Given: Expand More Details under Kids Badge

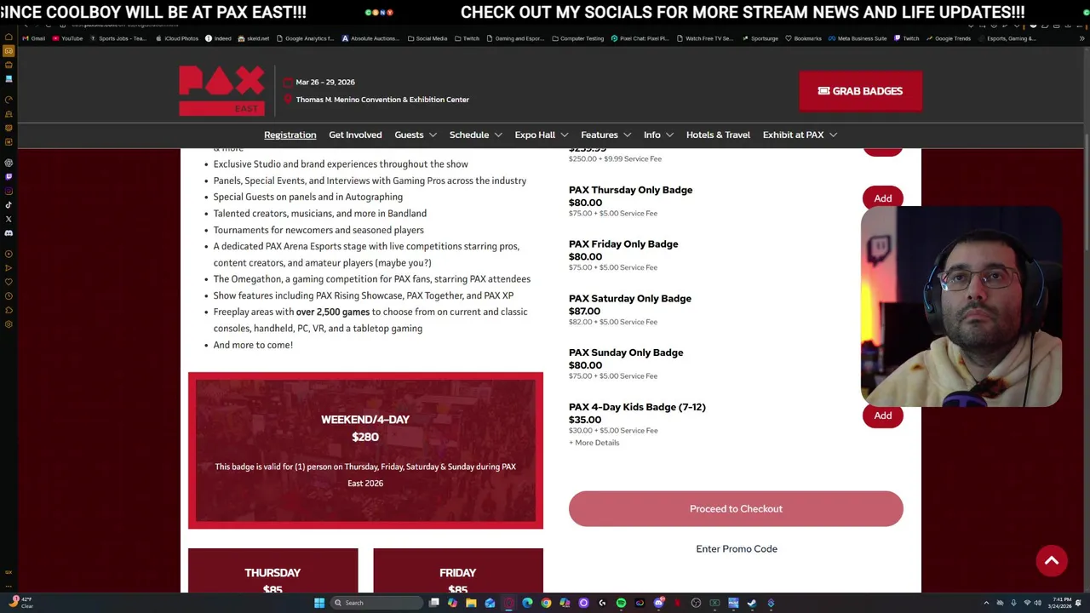Looking at the screenshot, I should click(594, 443).
